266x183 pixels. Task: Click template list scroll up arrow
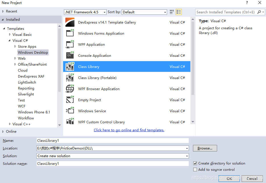193,19
